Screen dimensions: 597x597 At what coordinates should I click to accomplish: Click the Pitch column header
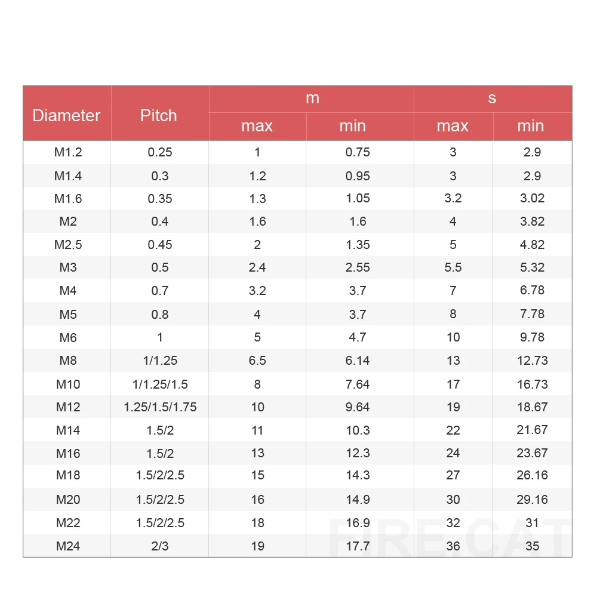[159, 115]
